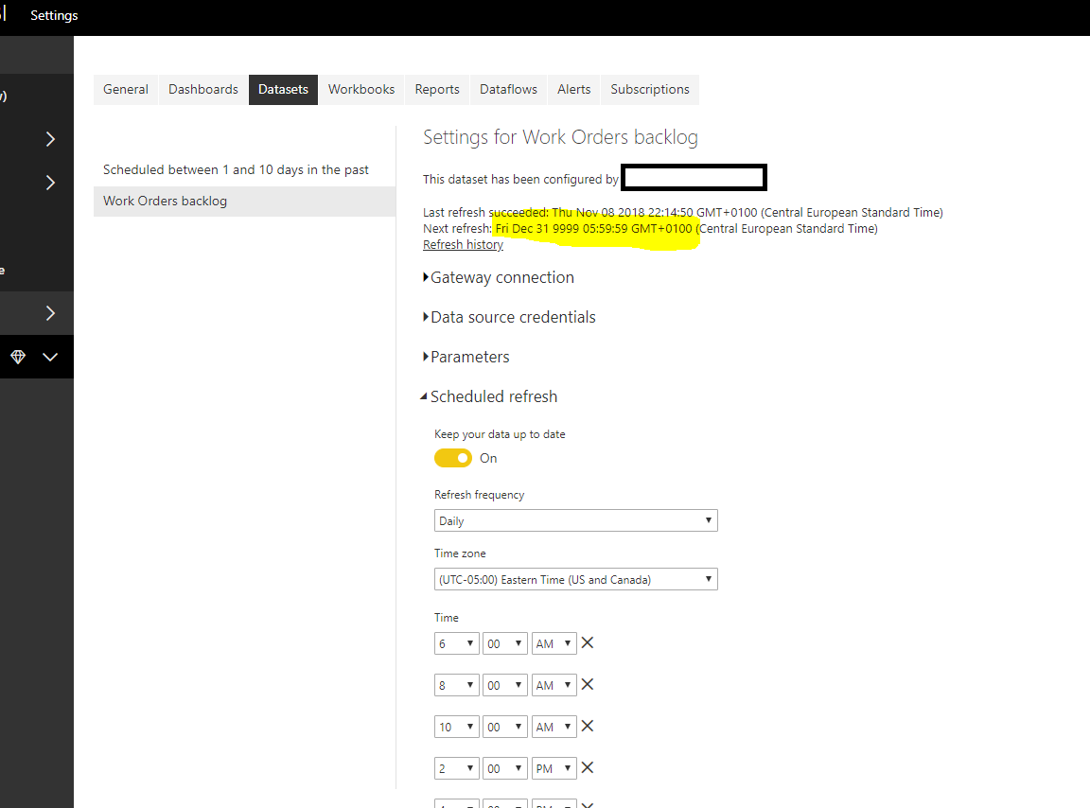Open minutes dropdown in the 10 AM row
Image resolution: width=1090 pixels, height=808 pixels.
[x=505, y=728]
